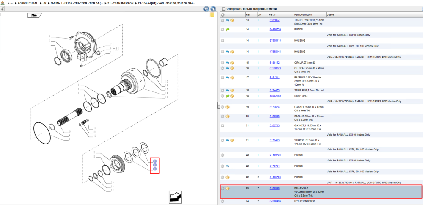This screenshot has width=423, height=205.
Task: Select the 'HYD CONNECTOR' description text
Action: (305, 201)
